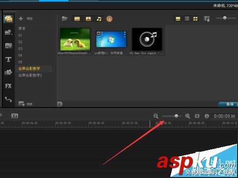The height and width of the screenshot is (178, 238).
Task: Click the timeline zoom out magnifier
Action: click(156, 116)
